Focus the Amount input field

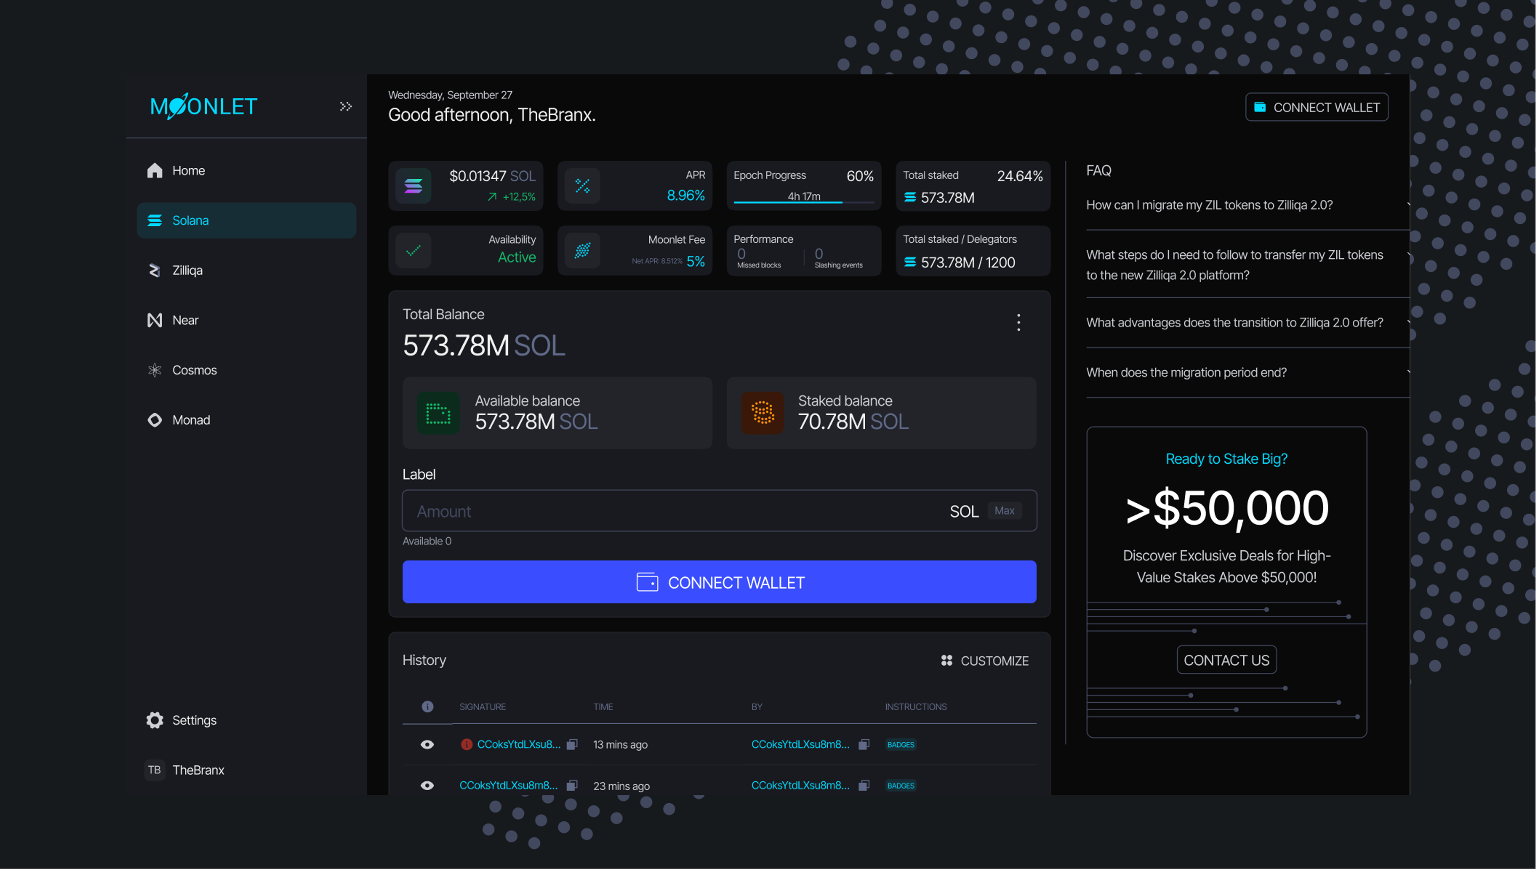click(x=720, y=511)
